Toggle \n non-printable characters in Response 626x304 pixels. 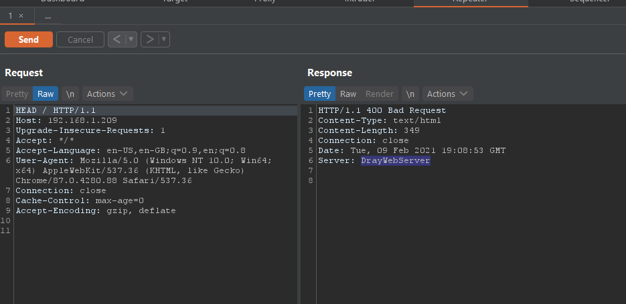coord(410,94)
